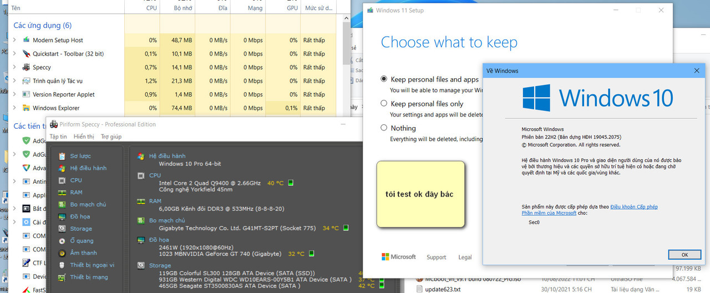Click the Quickstart Toolbar rocket icon
The image size is (710, 293).
click(x=26, y=54)
